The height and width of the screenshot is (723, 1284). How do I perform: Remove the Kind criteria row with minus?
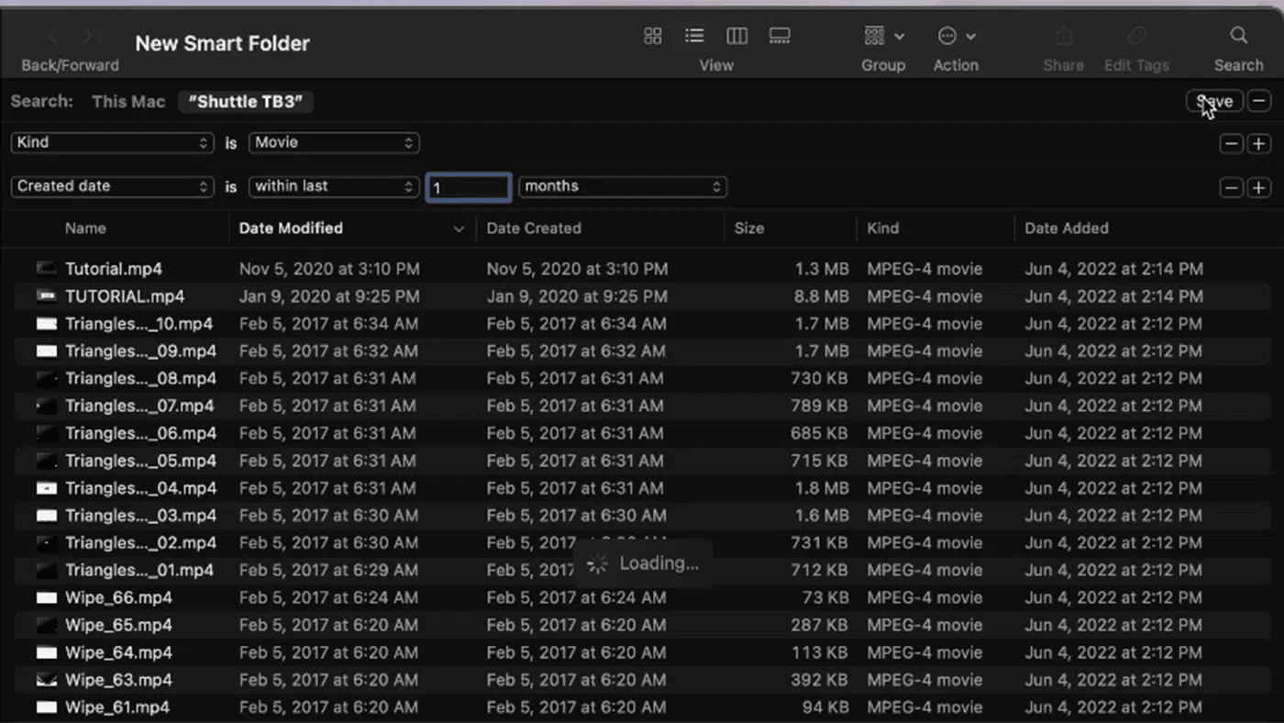click(1232, 144)
